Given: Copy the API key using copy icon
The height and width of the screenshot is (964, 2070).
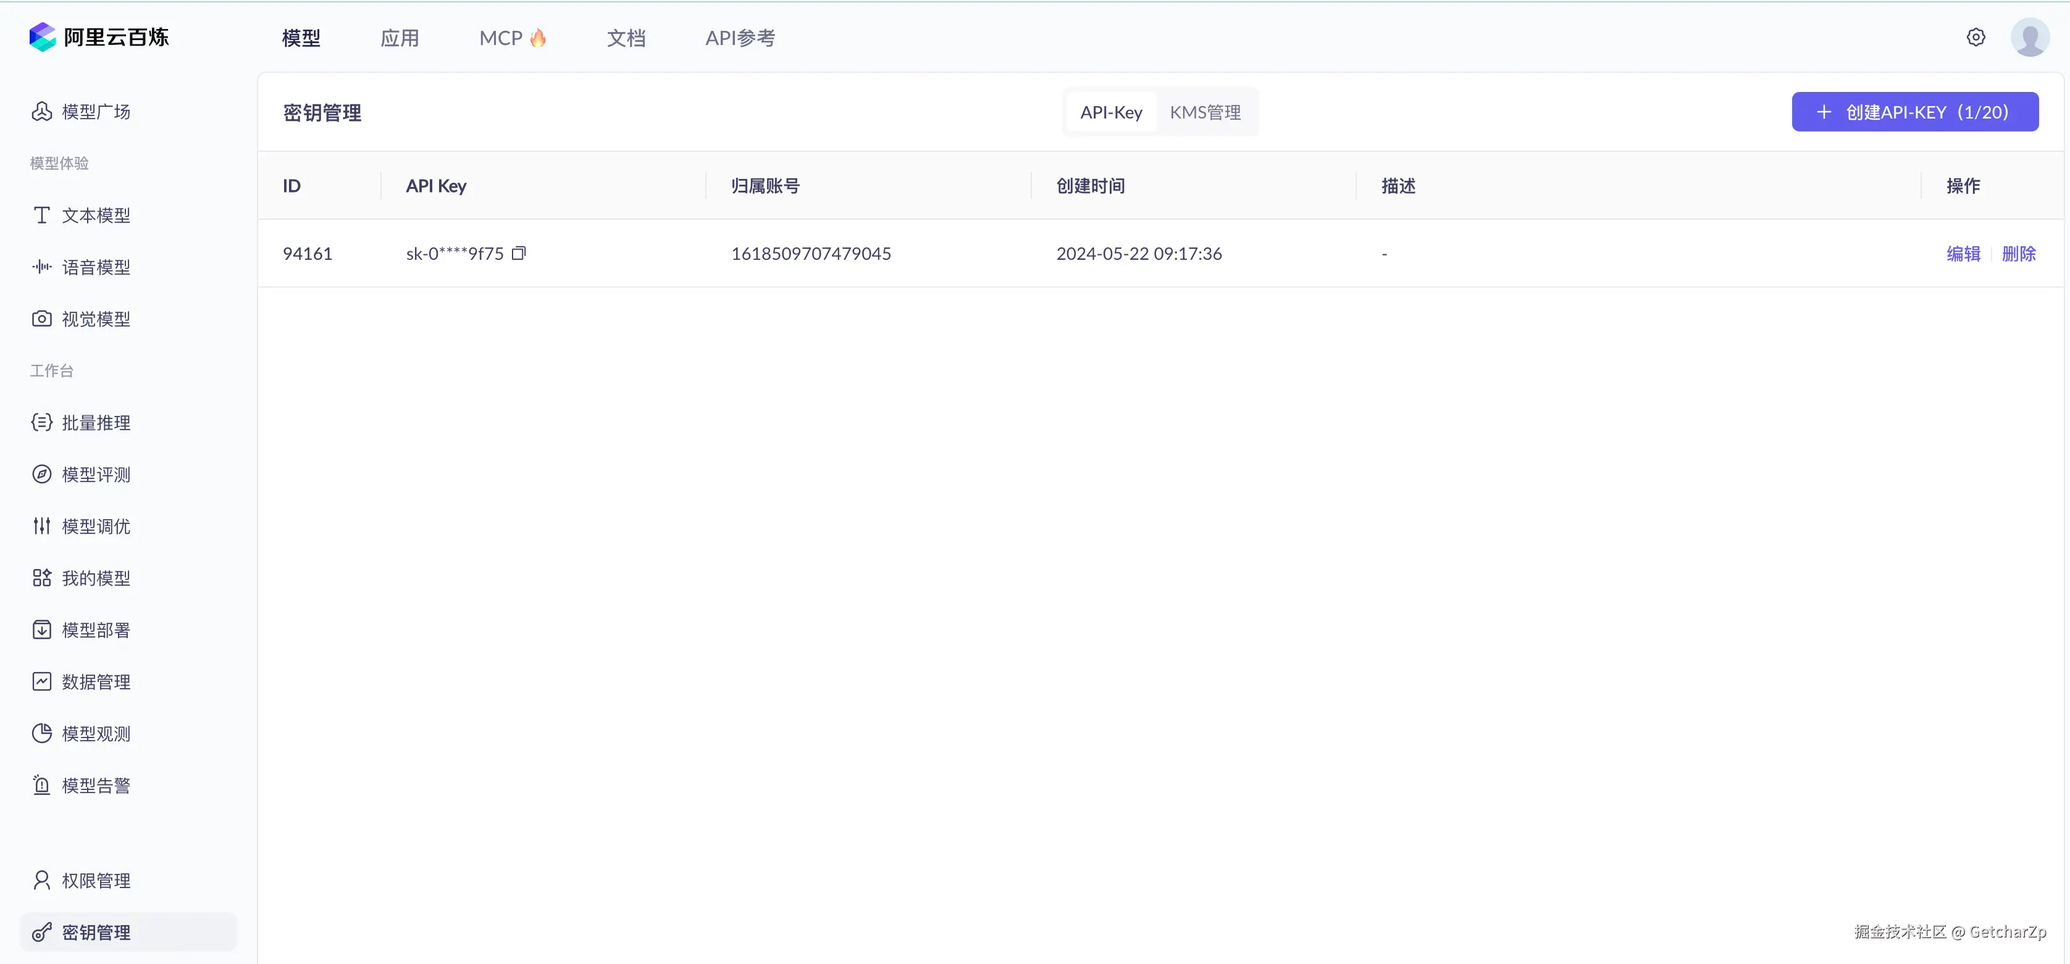Looking at the screenshot, I should (x=518, y=253).
